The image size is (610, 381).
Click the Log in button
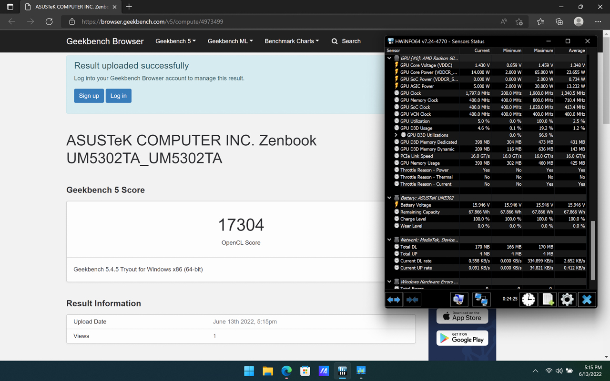tap(118, 96)
